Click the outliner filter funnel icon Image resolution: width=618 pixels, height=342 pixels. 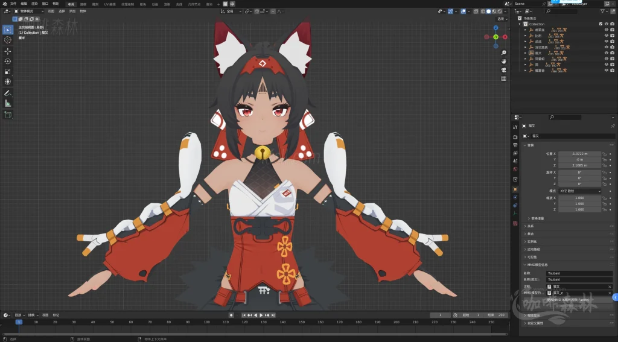pyautogui.click(x=603, y=11)
